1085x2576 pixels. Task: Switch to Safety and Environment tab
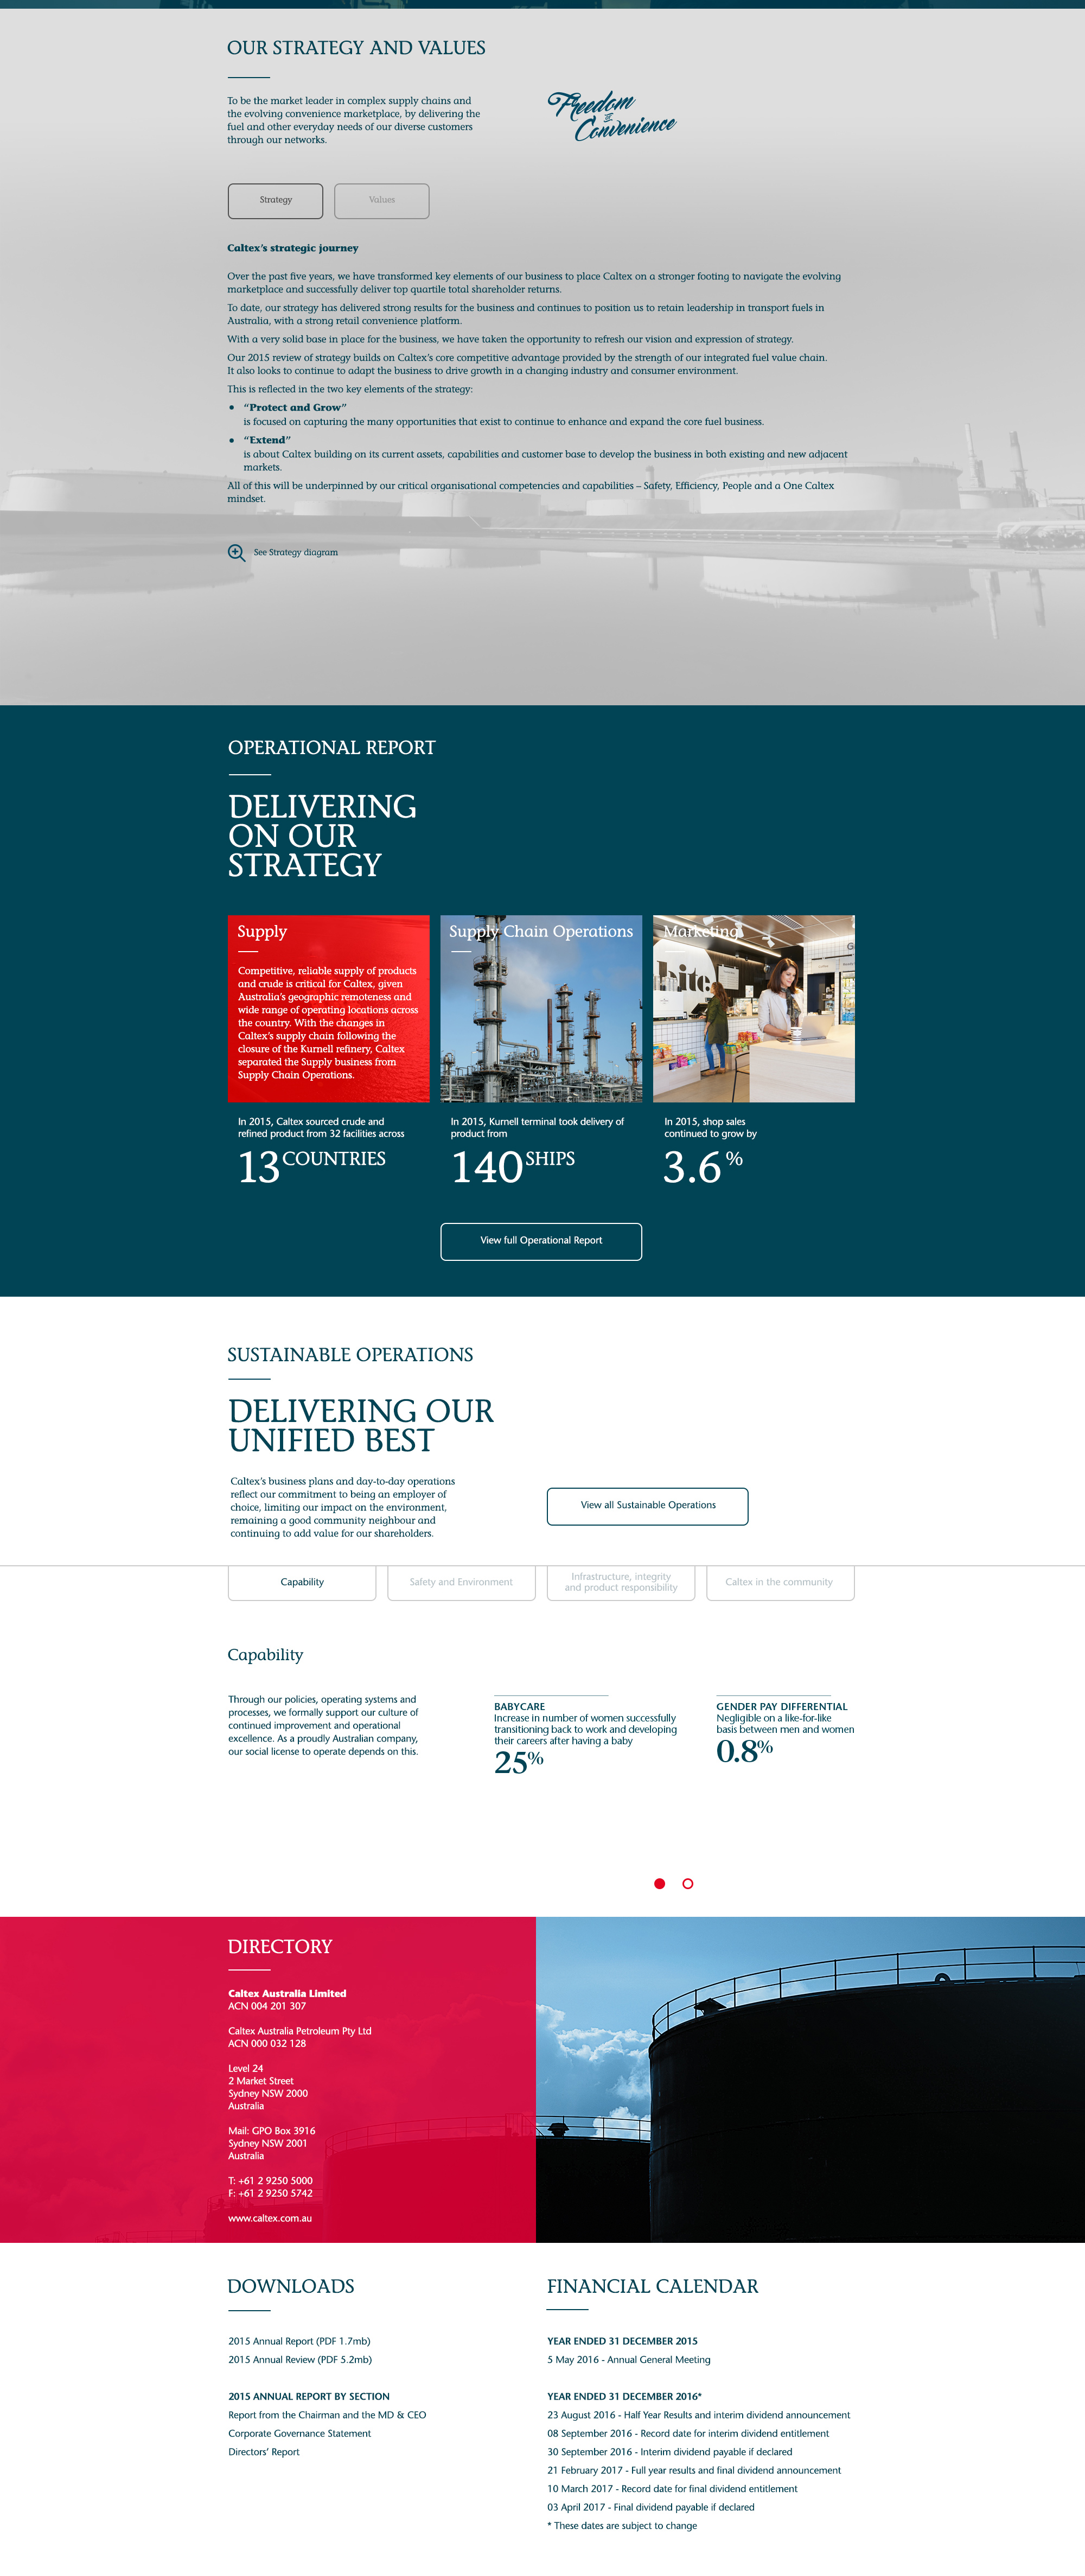tap(461, 1582)
